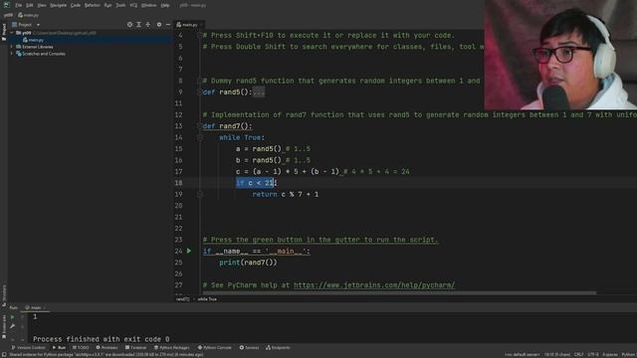The image size is (637, 358).
Task: Open the Version Control tool window
Action: [28, 348]
